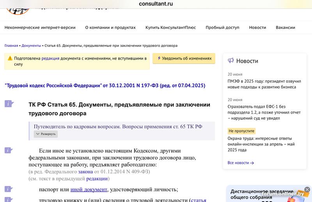The height and width of the screenshot is (202, 312).
Task: Open 'Новости' in the top navigation
Action: [x=257, y=27]
